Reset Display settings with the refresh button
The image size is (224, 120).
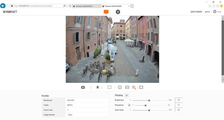tap(126, 95)
